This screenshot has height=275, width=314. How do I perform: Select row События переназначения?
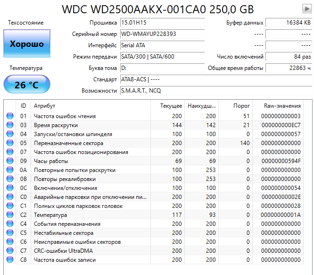tap(153, 223)
